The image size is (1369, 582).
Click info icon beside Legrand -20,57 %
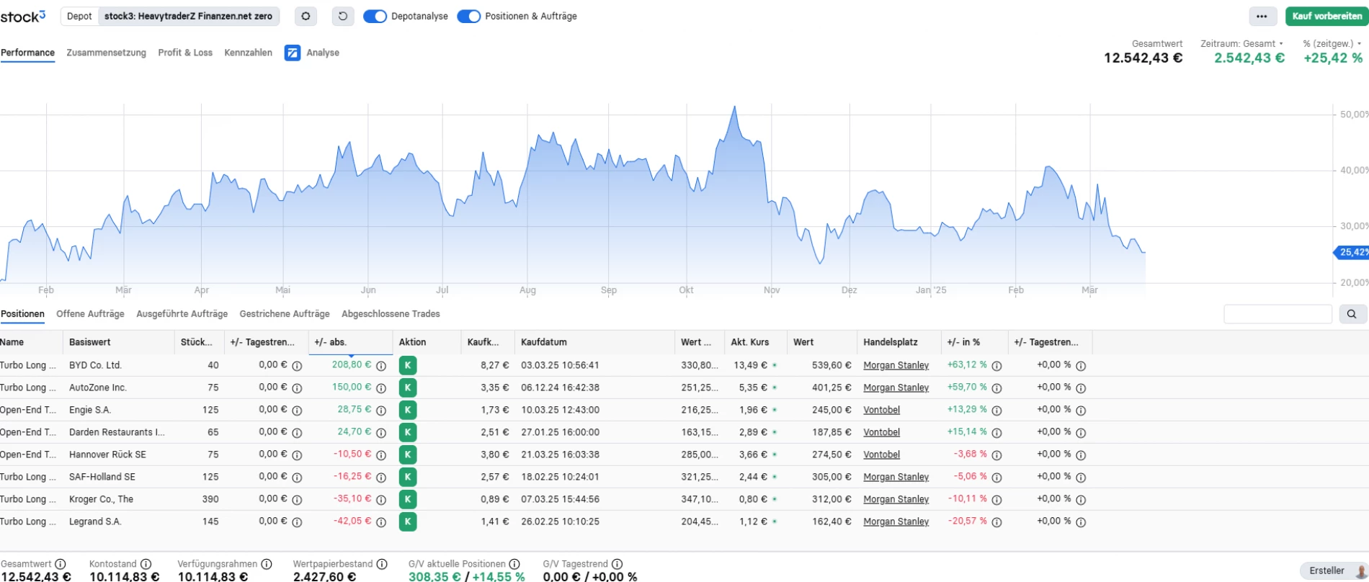click(x=996, y=521)
